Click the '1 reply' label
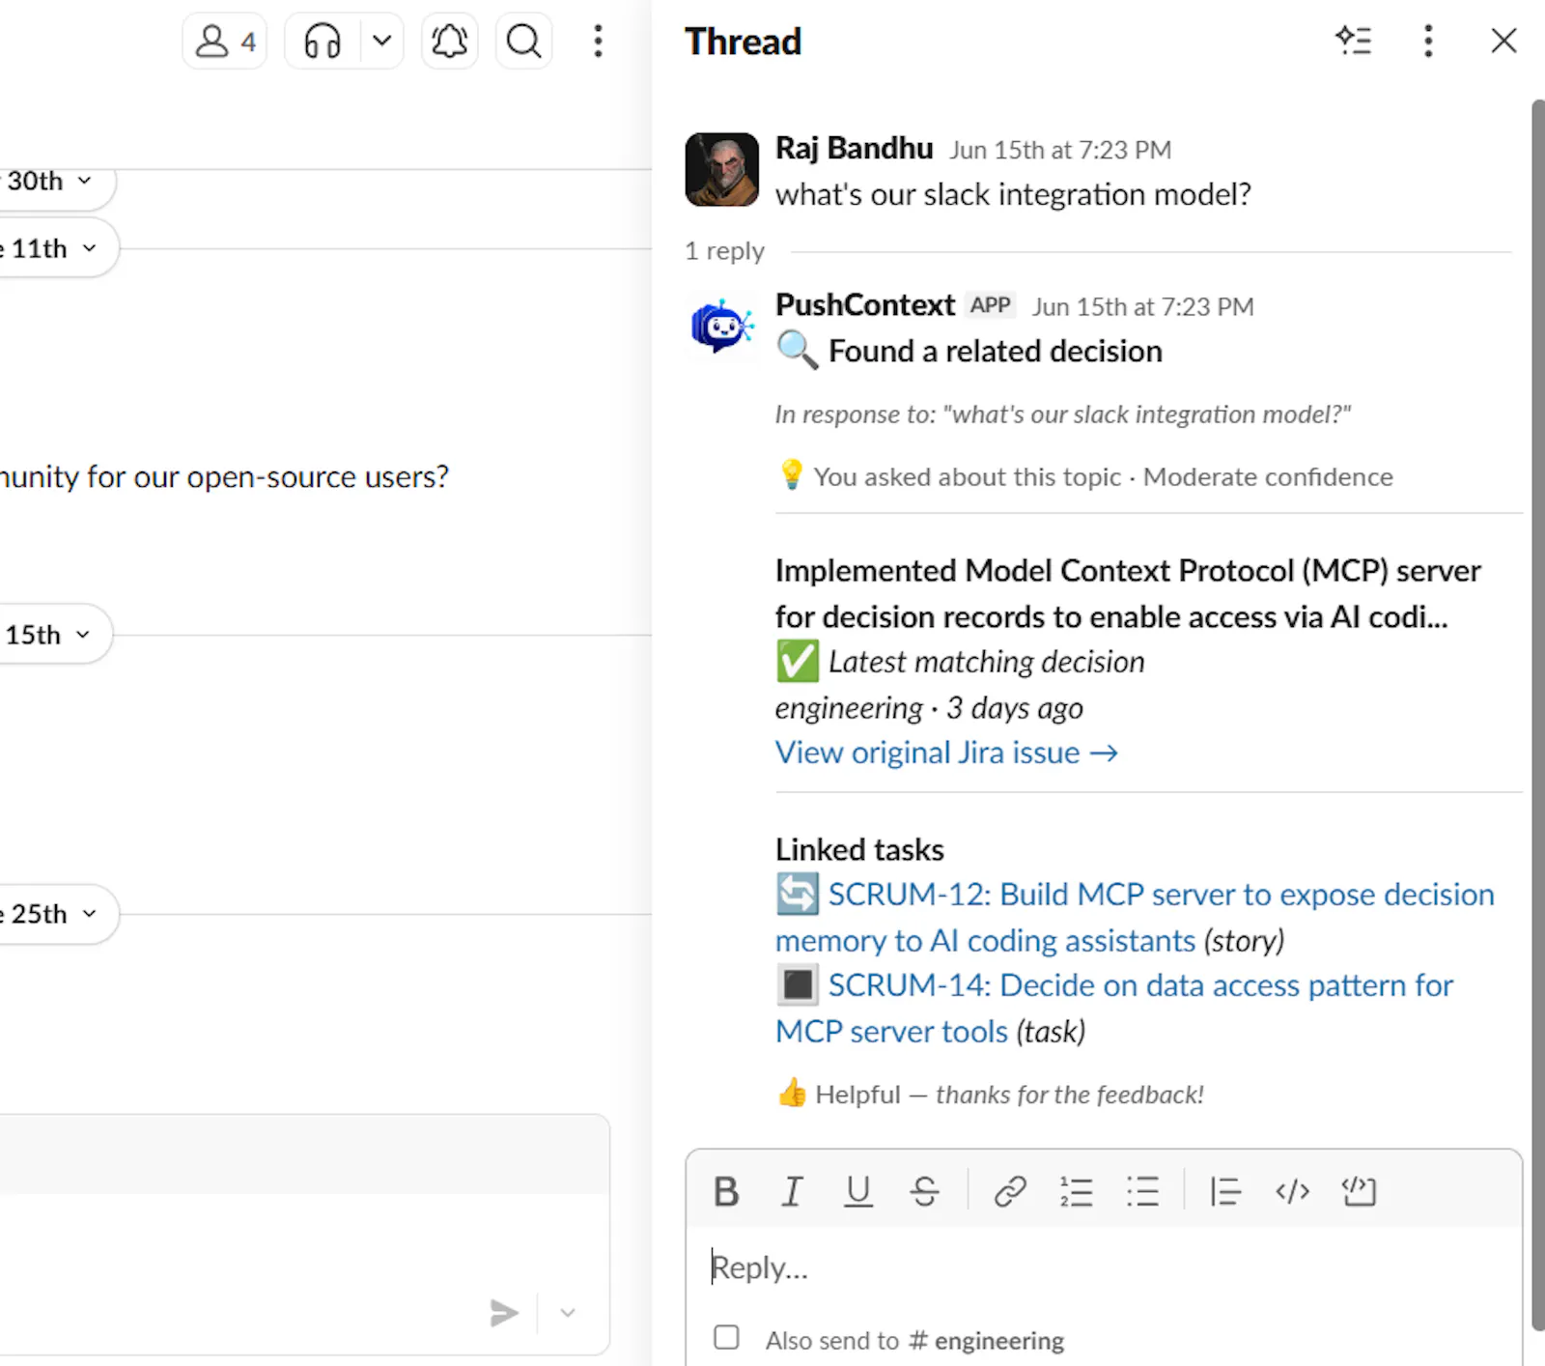Screen dimensions: 1545x1366 click(x=724, y=251)
